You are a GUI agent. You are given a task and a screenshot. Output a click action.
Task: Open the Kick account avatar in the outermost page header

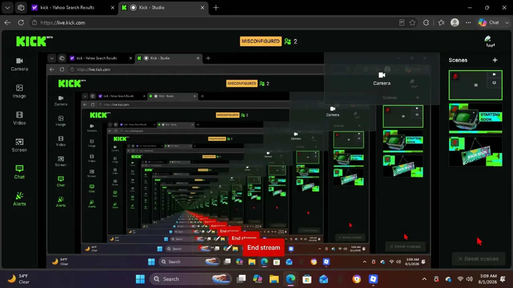click(490, 41)
